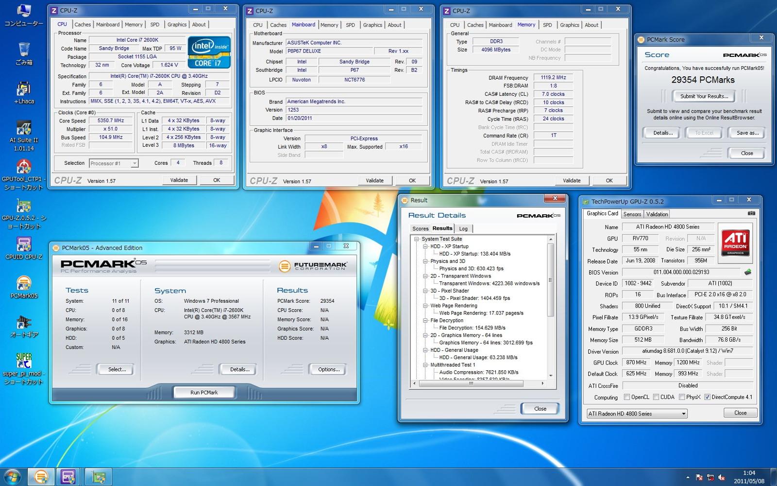The height and width of the screenshot is (486, 777).
Task: Switch to Sensors tab in GPU-Z
Action: (632, 214)
